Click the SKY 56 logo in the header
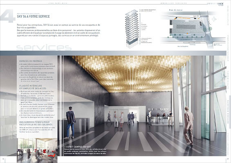Image resolution: width=231 pixels, height=163 pixels. 216,4
